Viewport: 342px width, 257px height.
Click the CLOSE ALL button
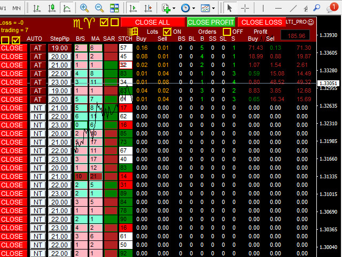click(x=152, y=22)
